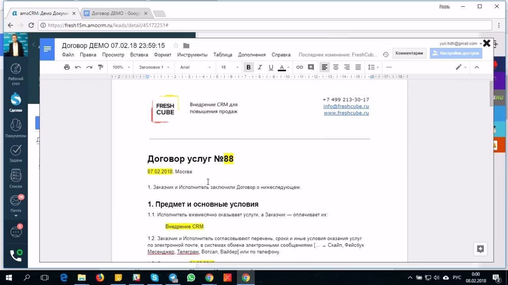The height and width of the screenshot is (285, 508).
Task: Open Задачи in amoCRM sidebar
Action: pos(15,154)
